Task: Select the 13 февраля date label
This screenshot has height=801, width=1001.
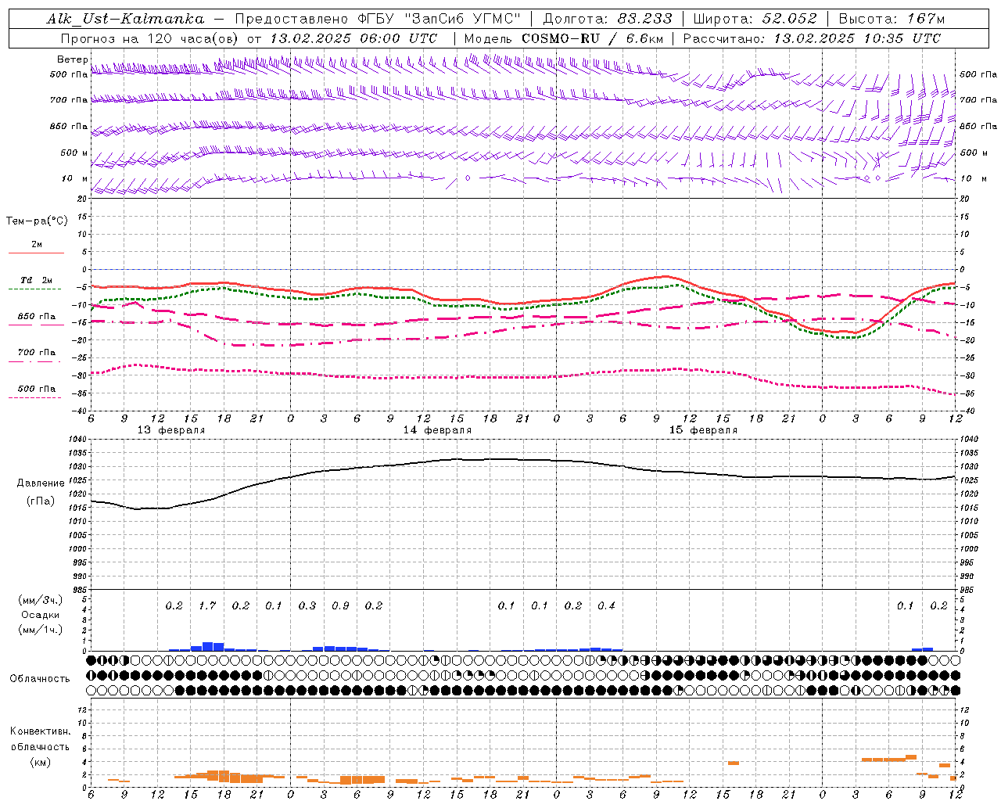Action: click(x=171, y=430)
